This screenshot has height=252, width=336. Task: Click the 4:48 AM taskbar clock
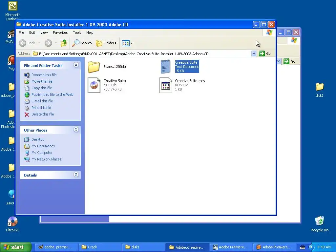click(x=324, y=247)
